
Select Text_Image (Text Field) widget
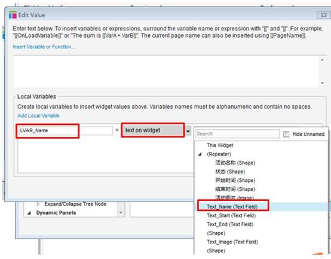pyautogui.click(x=232, y=242)
